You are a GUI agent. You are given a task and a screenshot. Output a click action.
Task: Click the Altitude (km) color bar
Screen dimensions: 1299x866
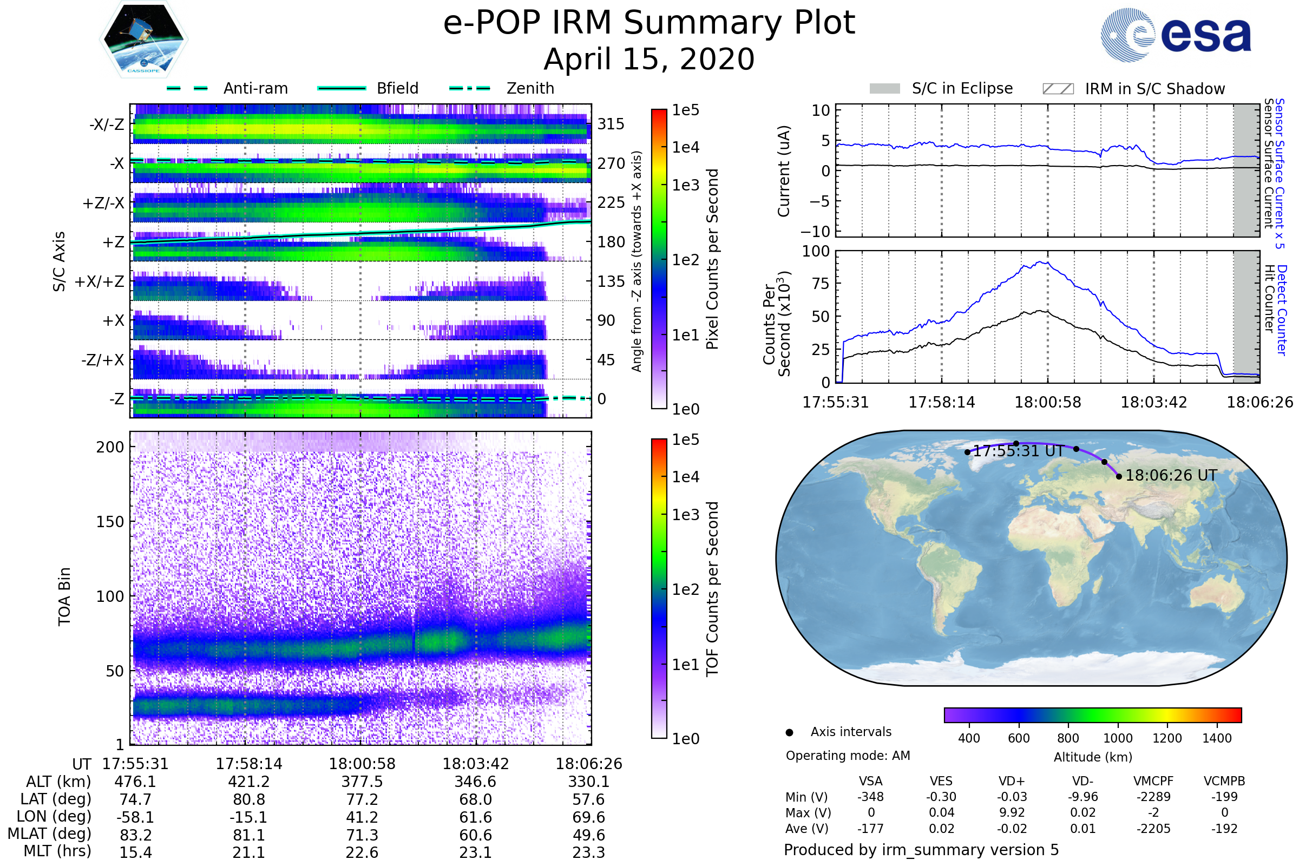1092,714
